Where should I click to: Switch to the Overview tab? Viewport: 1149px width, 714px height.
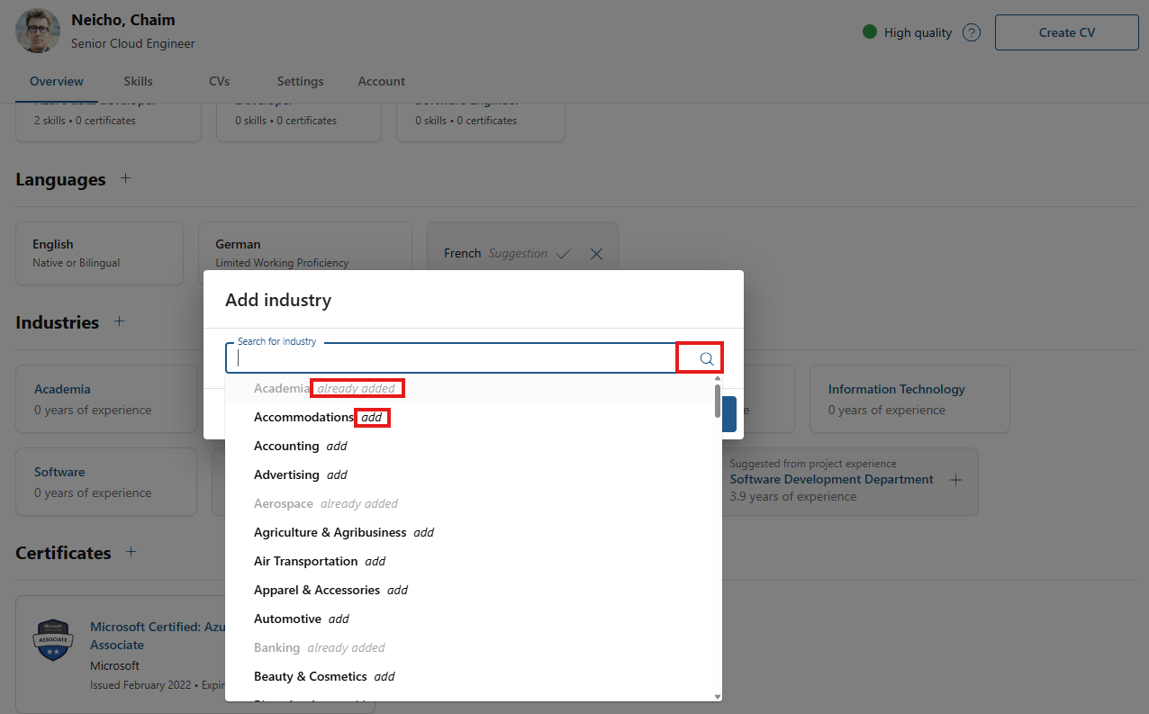tap(57, 81)
